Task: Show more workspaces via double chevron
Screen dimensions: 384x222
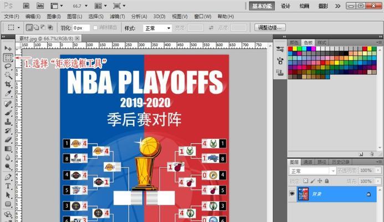Action: (x=337, y=6)
